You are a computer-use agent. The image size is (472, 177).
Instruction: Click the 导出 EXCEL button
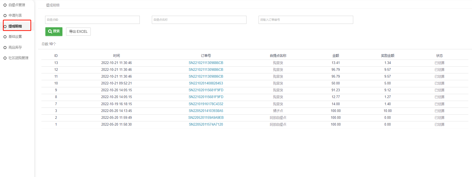78,31
